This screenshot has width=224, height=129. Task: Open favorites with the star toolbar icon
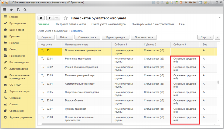(x=11, y=10)
